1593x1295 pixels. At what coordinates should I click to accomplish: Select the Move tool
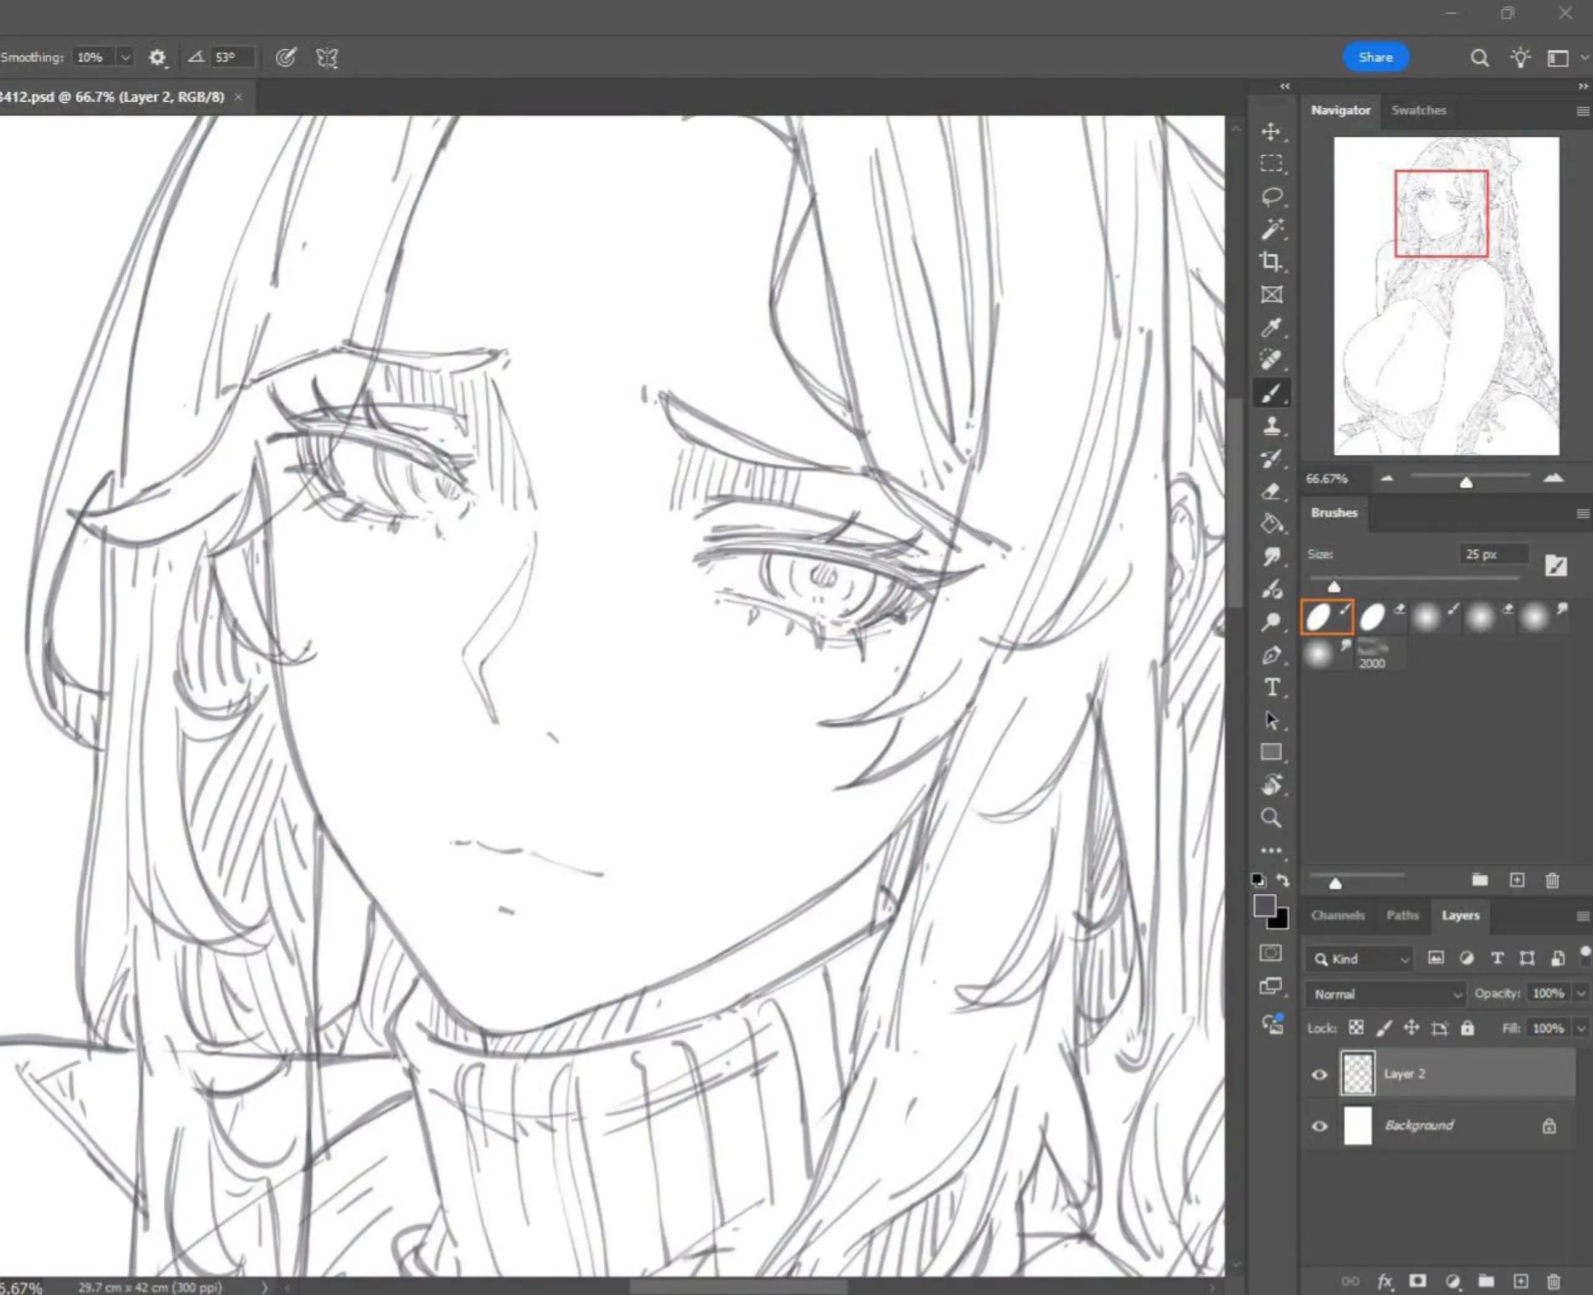[x=1272, y=132]
